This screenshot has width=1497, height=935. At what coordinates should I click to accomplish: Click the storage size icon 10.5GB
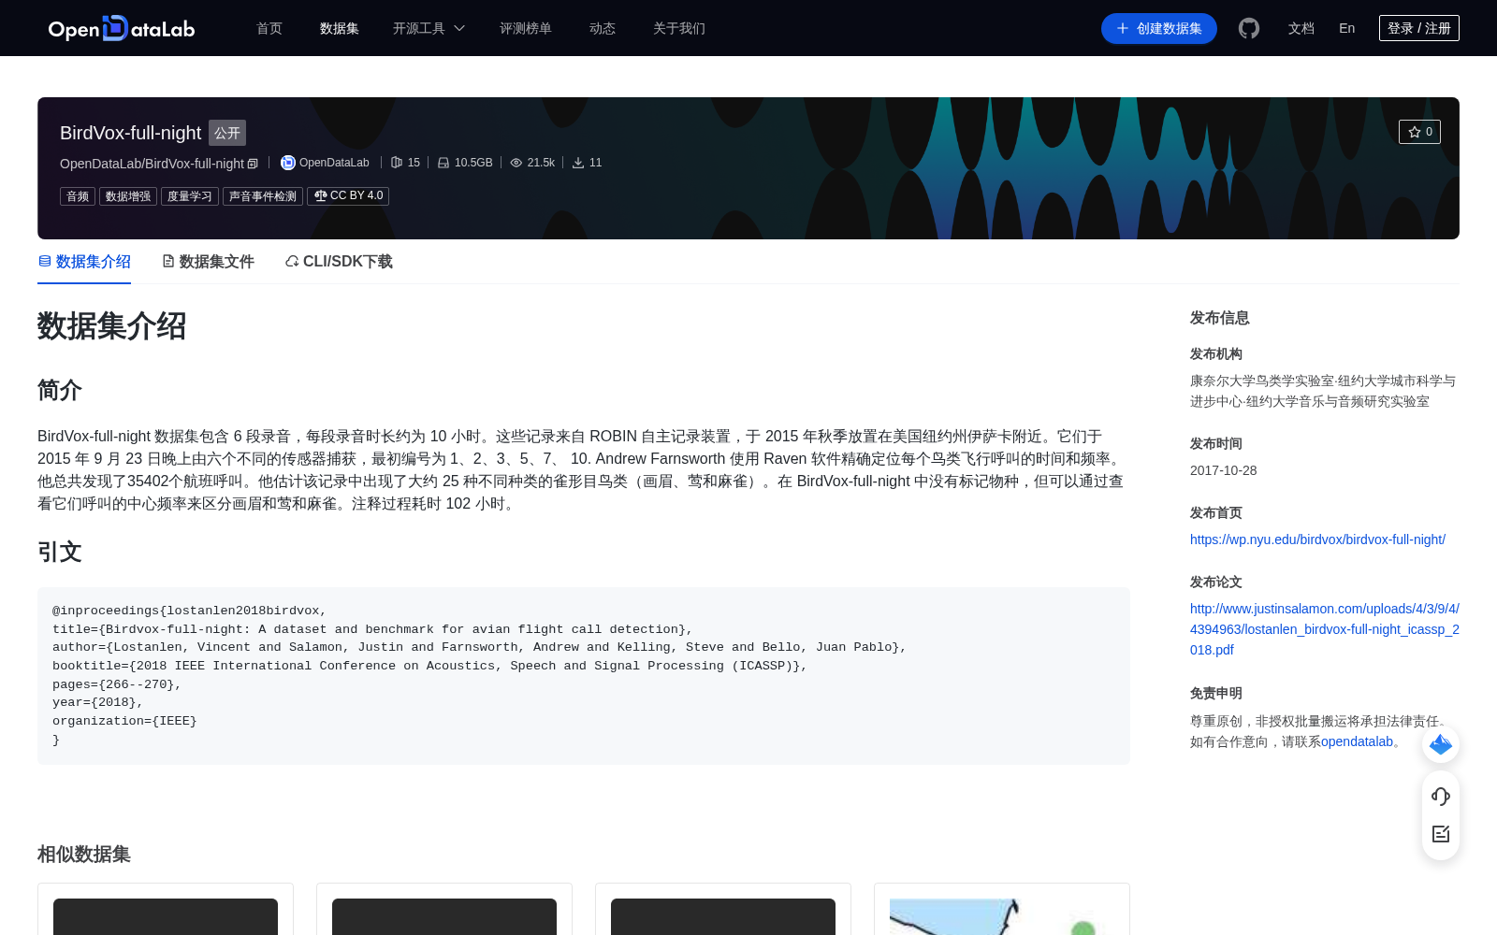point(443,163)
